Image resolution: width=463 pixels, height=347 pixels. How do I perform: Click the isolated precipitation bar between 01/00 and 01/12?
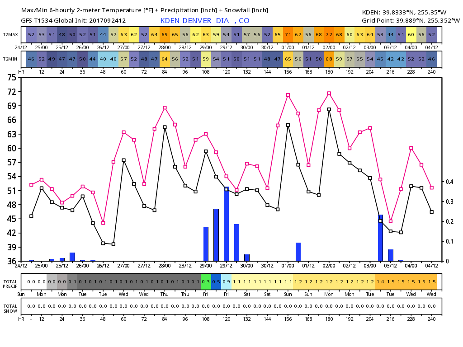(x=298, y=252)
